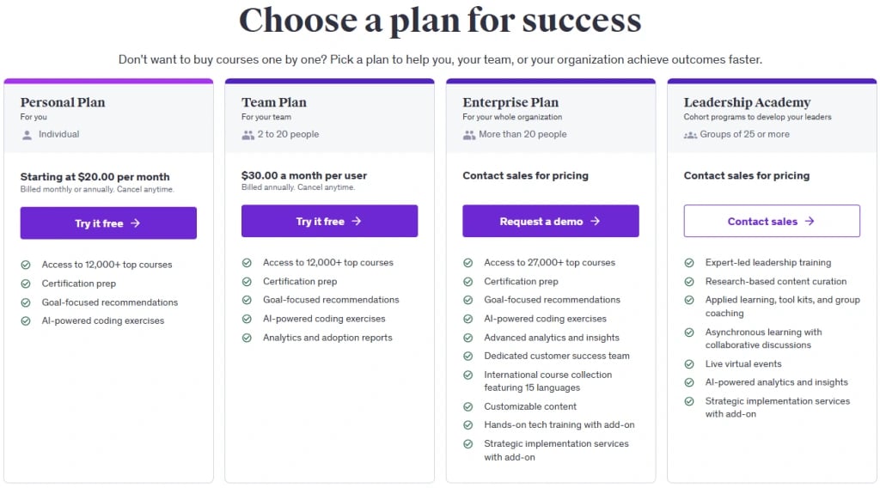This screenshot has width=880, height=488.
Task: Click the checkmark beside Research-based content curation
Action: [689, 282]
